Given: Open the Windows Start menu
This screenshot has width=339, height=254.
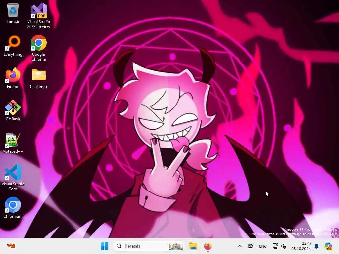Looking at the screenshot, I should pos(104,246).
